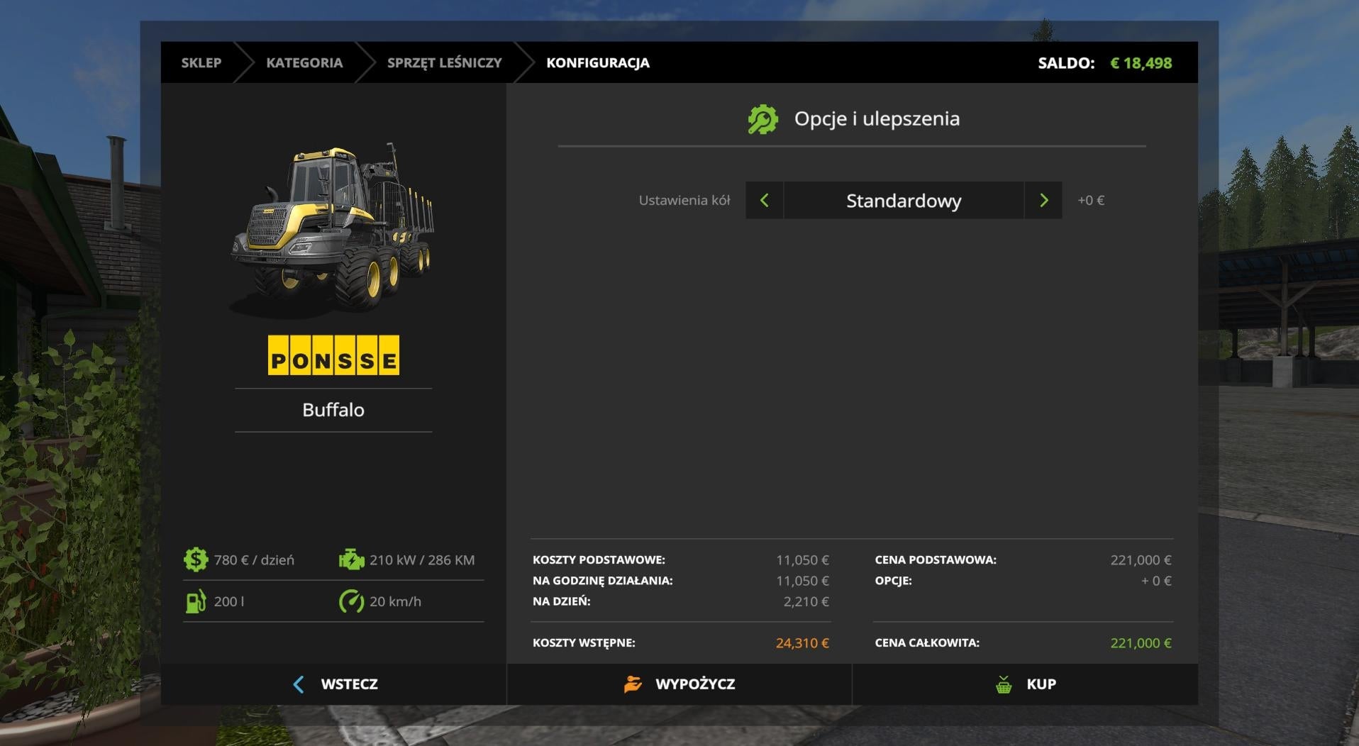
Task: Click the NA DZIEŃ 2,210 € value
Action: tap(806, 601)
